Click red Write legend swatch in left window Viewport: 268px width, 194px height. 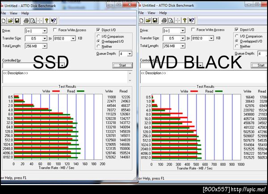point(56,91)
